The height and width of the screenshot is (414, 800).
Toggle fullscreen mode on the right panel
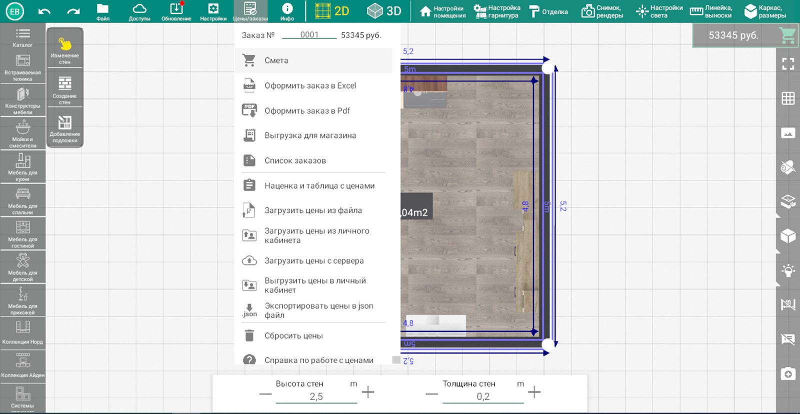[788, 63]
